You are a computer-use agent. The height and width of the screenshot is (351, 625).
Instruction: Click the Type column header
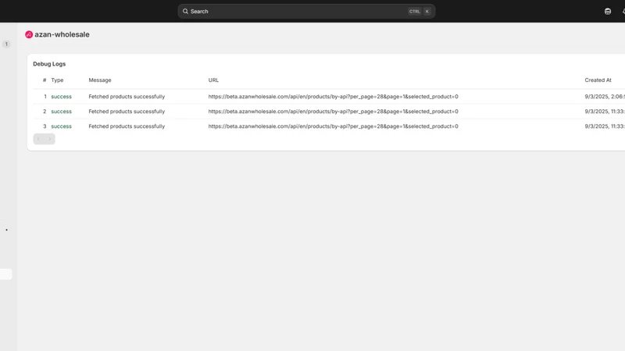tap(57, 80)
